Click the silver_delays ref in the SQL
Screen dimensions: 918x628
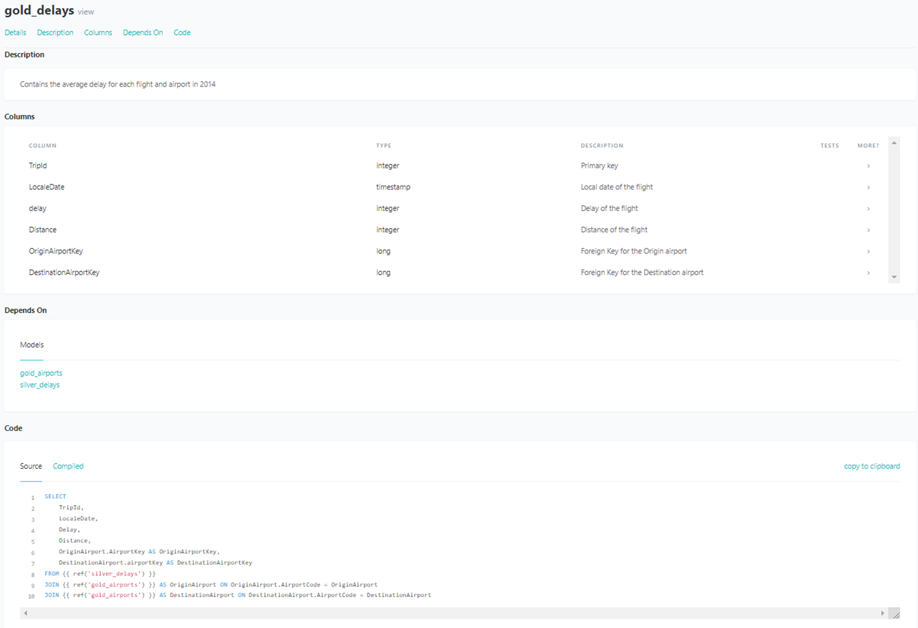pyautogui.click(x=114, y=573)
